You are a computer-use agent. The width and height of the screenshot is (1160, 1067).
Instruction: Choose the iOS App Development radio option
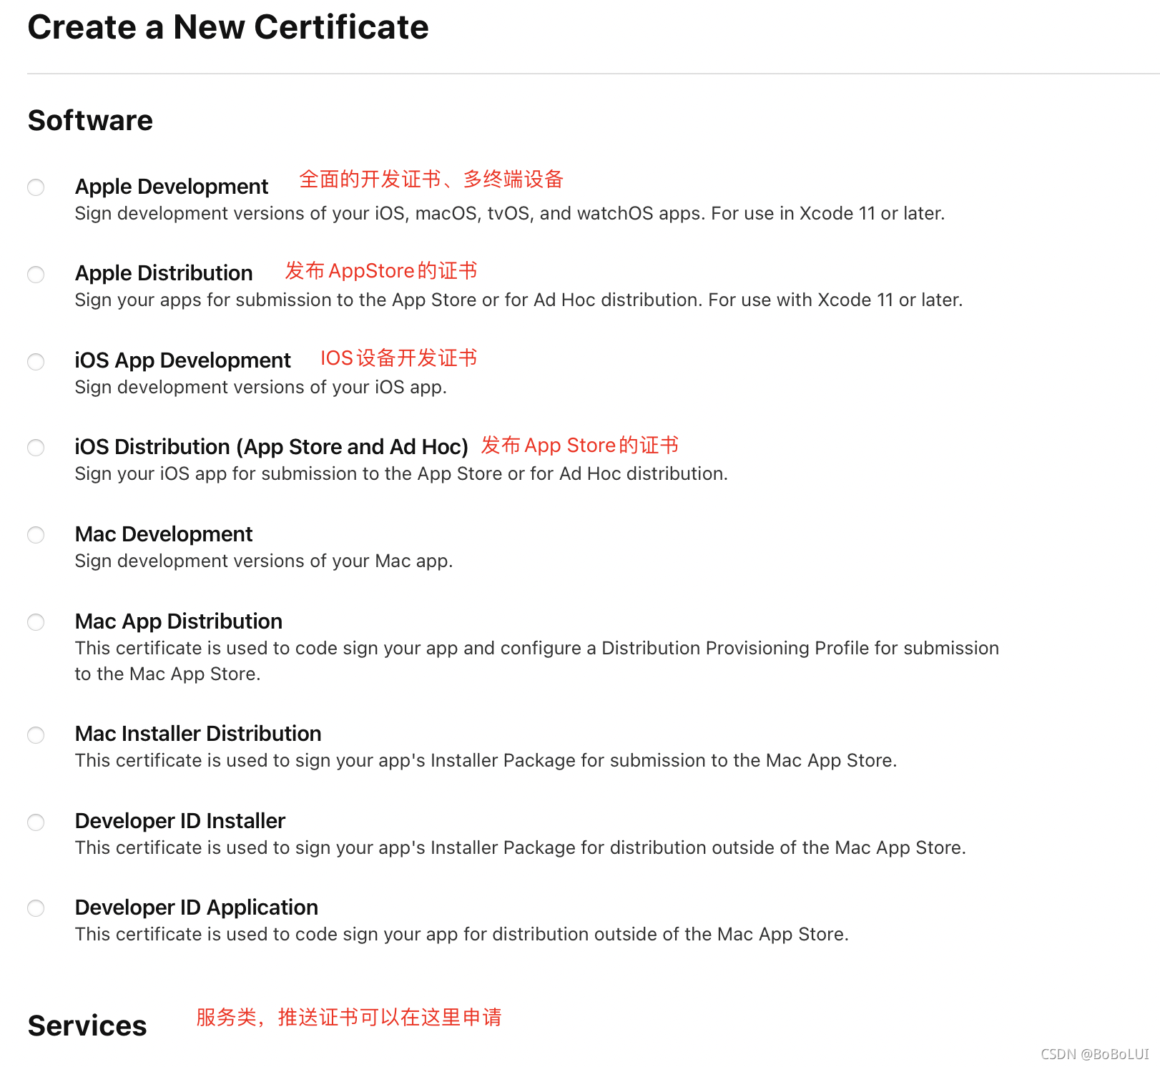[x=36, y=362]
